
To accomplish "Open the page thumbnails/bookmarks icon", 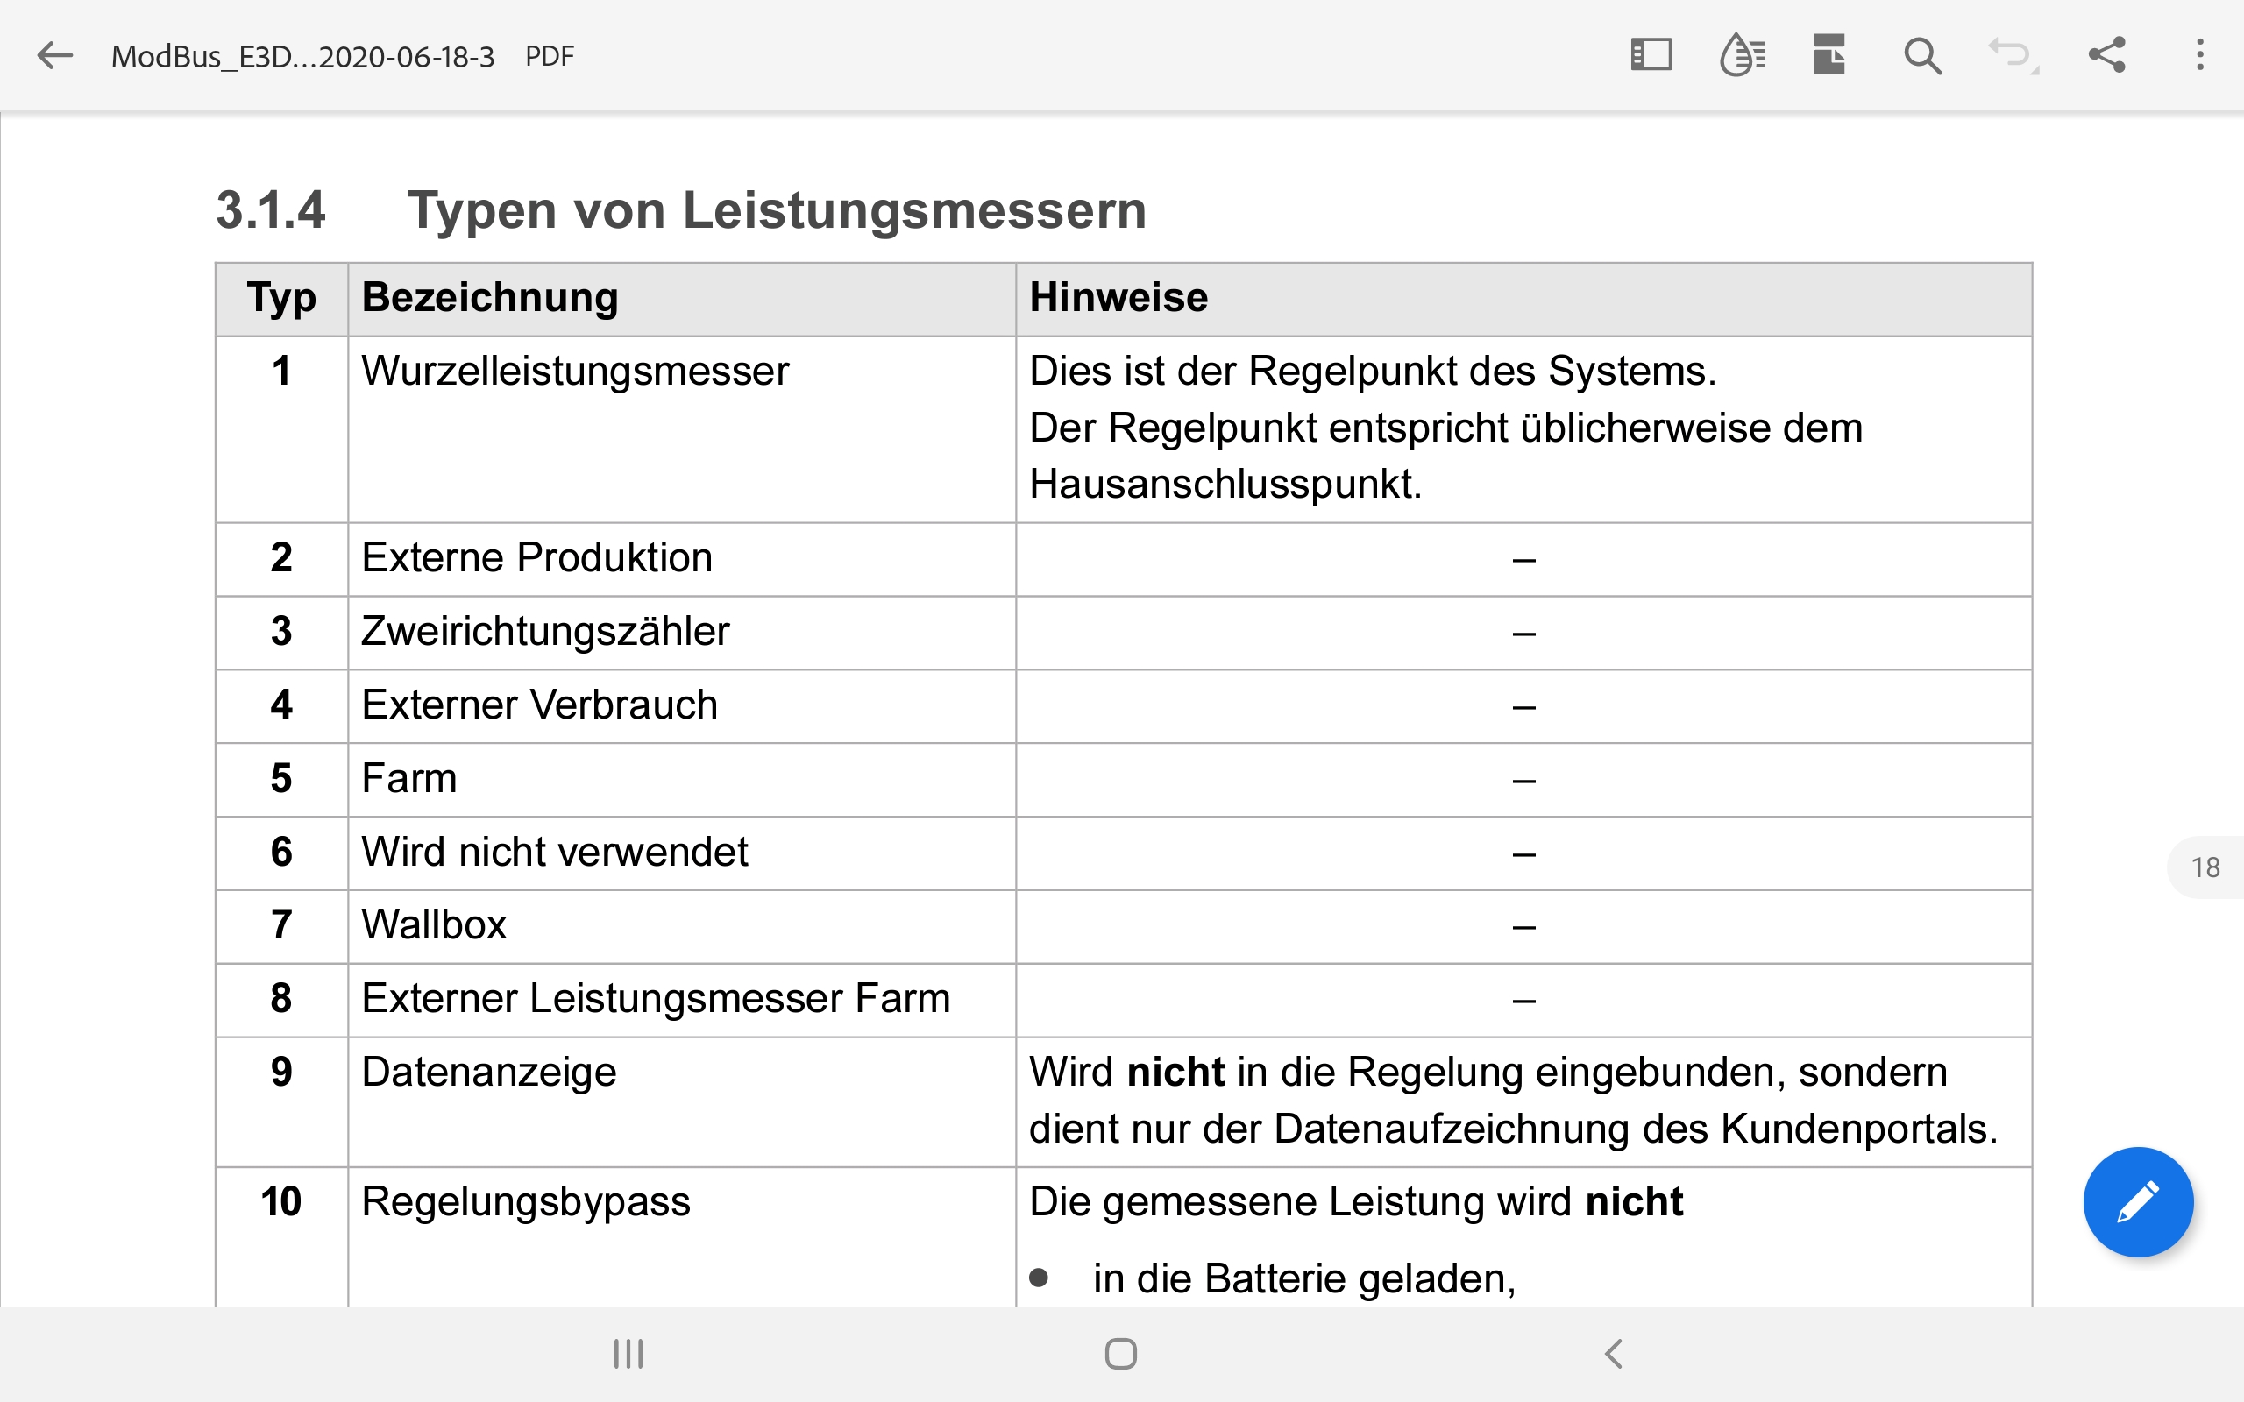I will 1829,55.
